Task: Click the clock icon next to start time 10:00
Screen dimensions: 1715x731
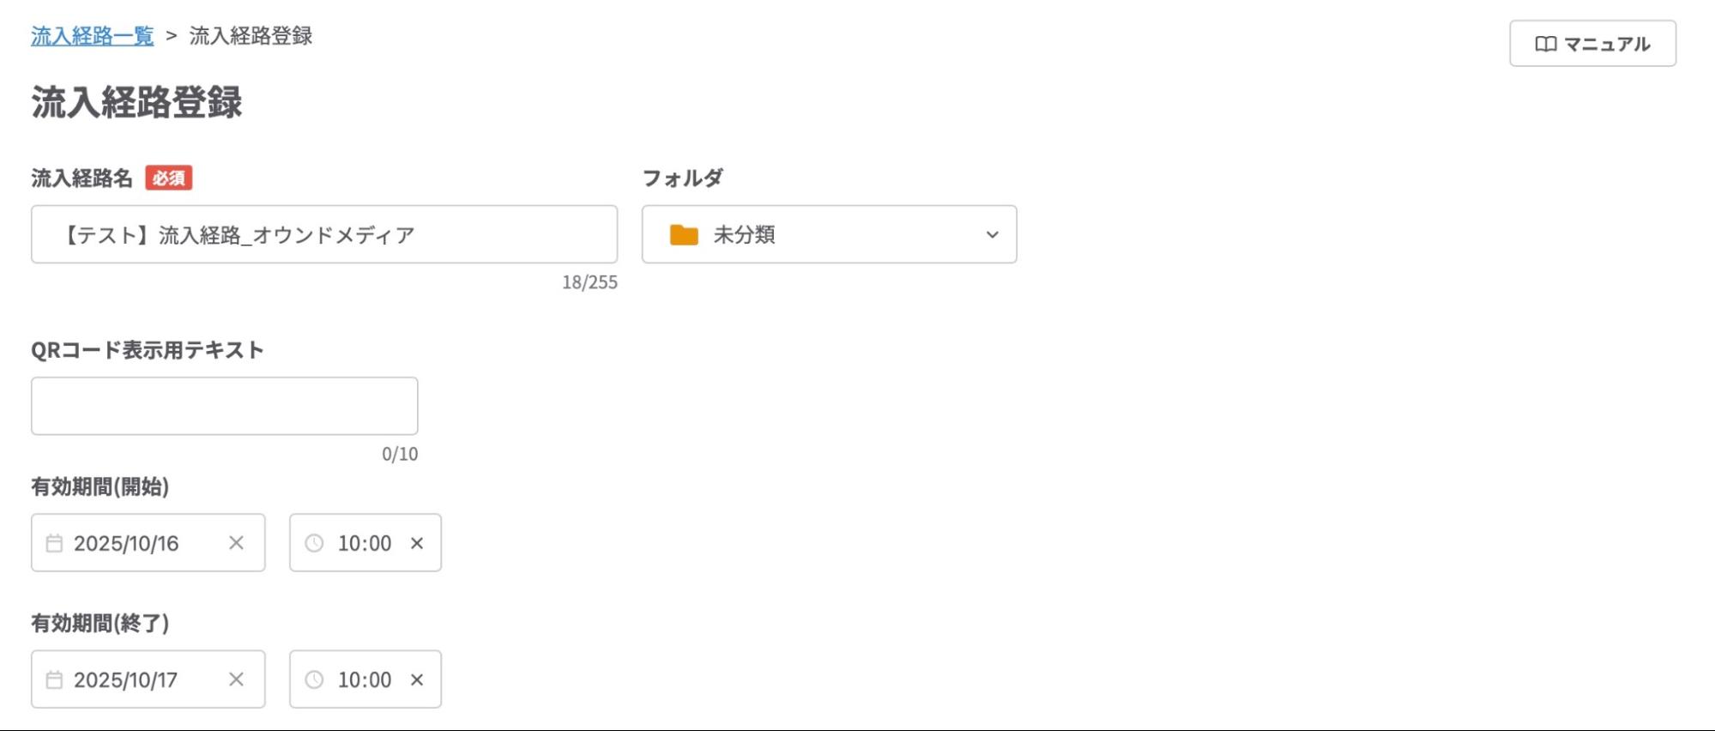Action: [314, 542]
